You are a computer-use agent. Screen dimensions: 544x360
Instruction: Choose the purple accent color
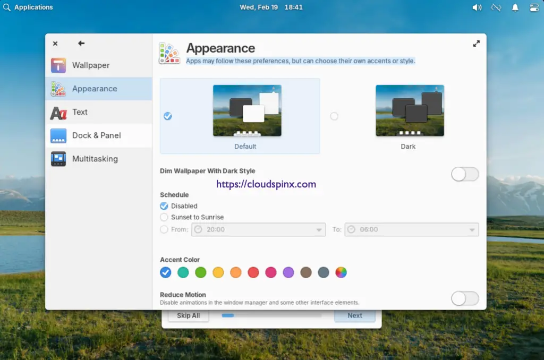pyautogui.click(x=288, y=272)
